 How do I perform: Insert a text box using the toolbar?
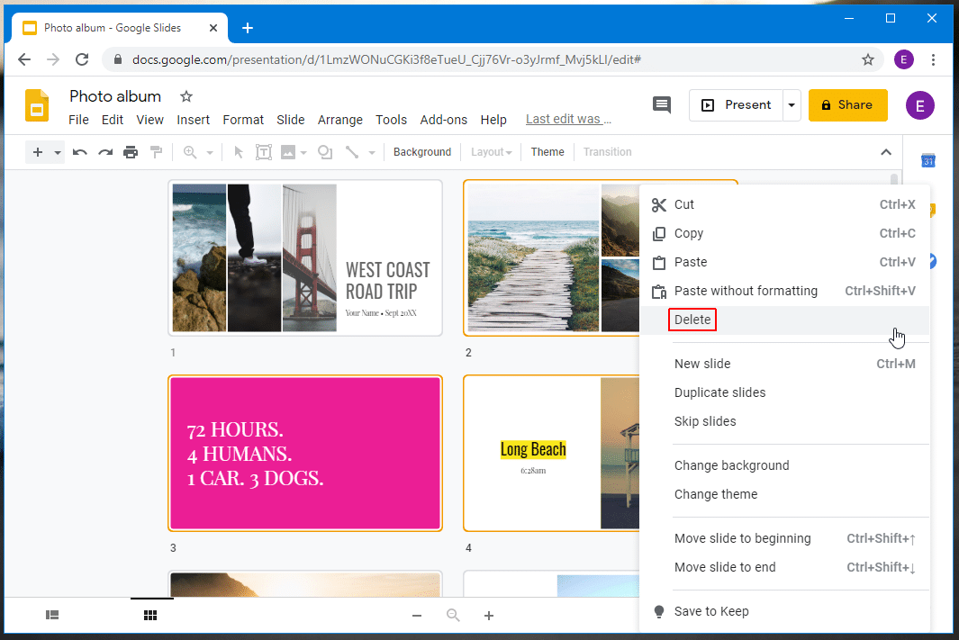pyautogui.click(x=263, y=151)
